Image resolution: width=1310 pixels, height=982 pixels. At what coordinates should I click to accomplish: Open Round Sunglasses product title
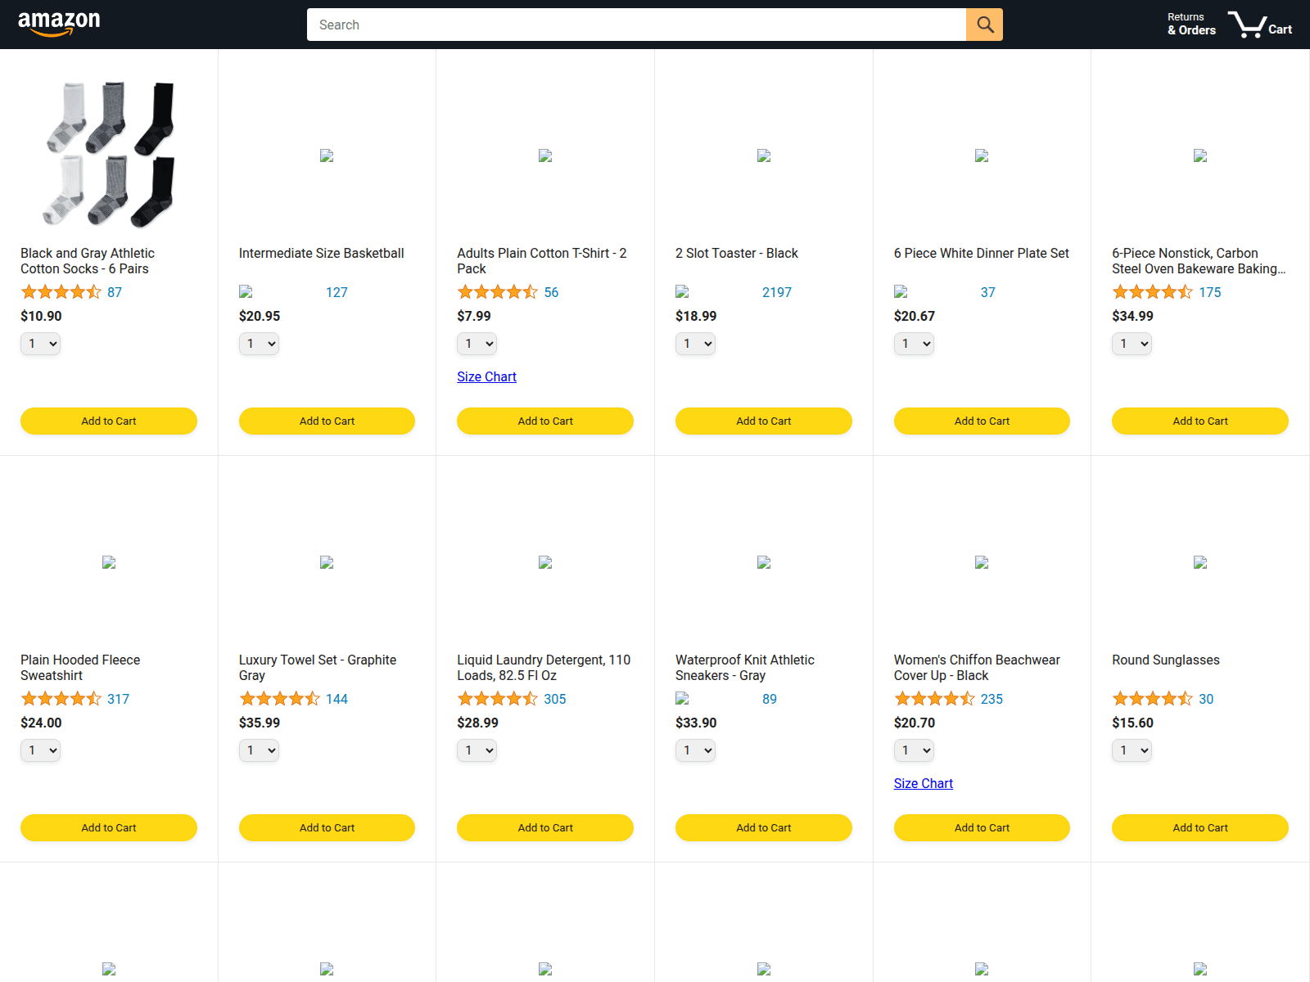[x=1166, y=660]
